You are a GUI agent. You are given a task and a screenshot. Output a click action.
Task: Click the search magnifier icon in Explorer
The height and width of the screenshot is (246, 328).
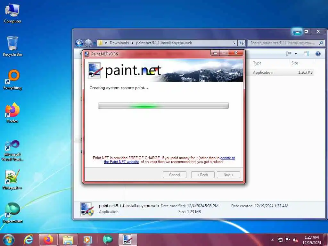[x=321, y=43]
